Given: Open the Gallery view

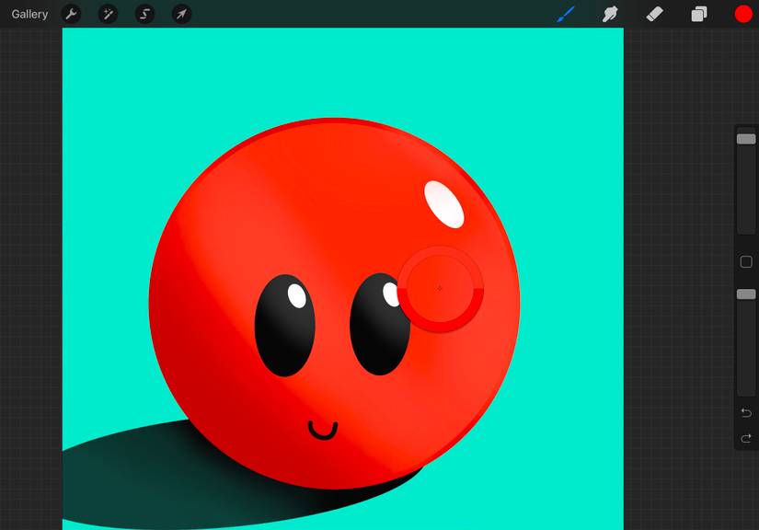Looking at the screenshot, I should coord(29,14).
